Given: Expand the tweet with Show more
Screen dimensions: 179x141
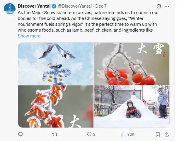Looking at the screenshot, I should [x=29, y=36].
